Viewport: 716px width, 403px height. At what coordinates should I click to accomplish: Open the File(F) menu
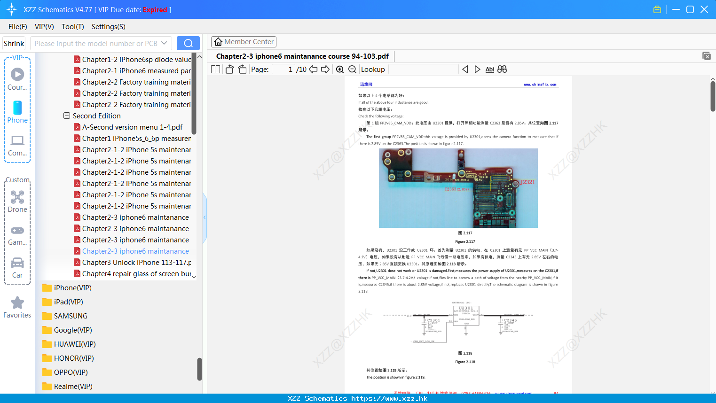pos(18,27)
